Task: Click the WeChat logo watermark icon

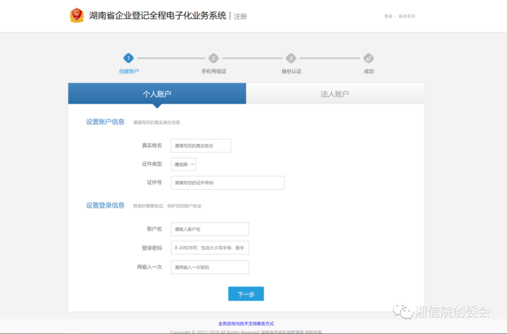Action: click(402, 311)
